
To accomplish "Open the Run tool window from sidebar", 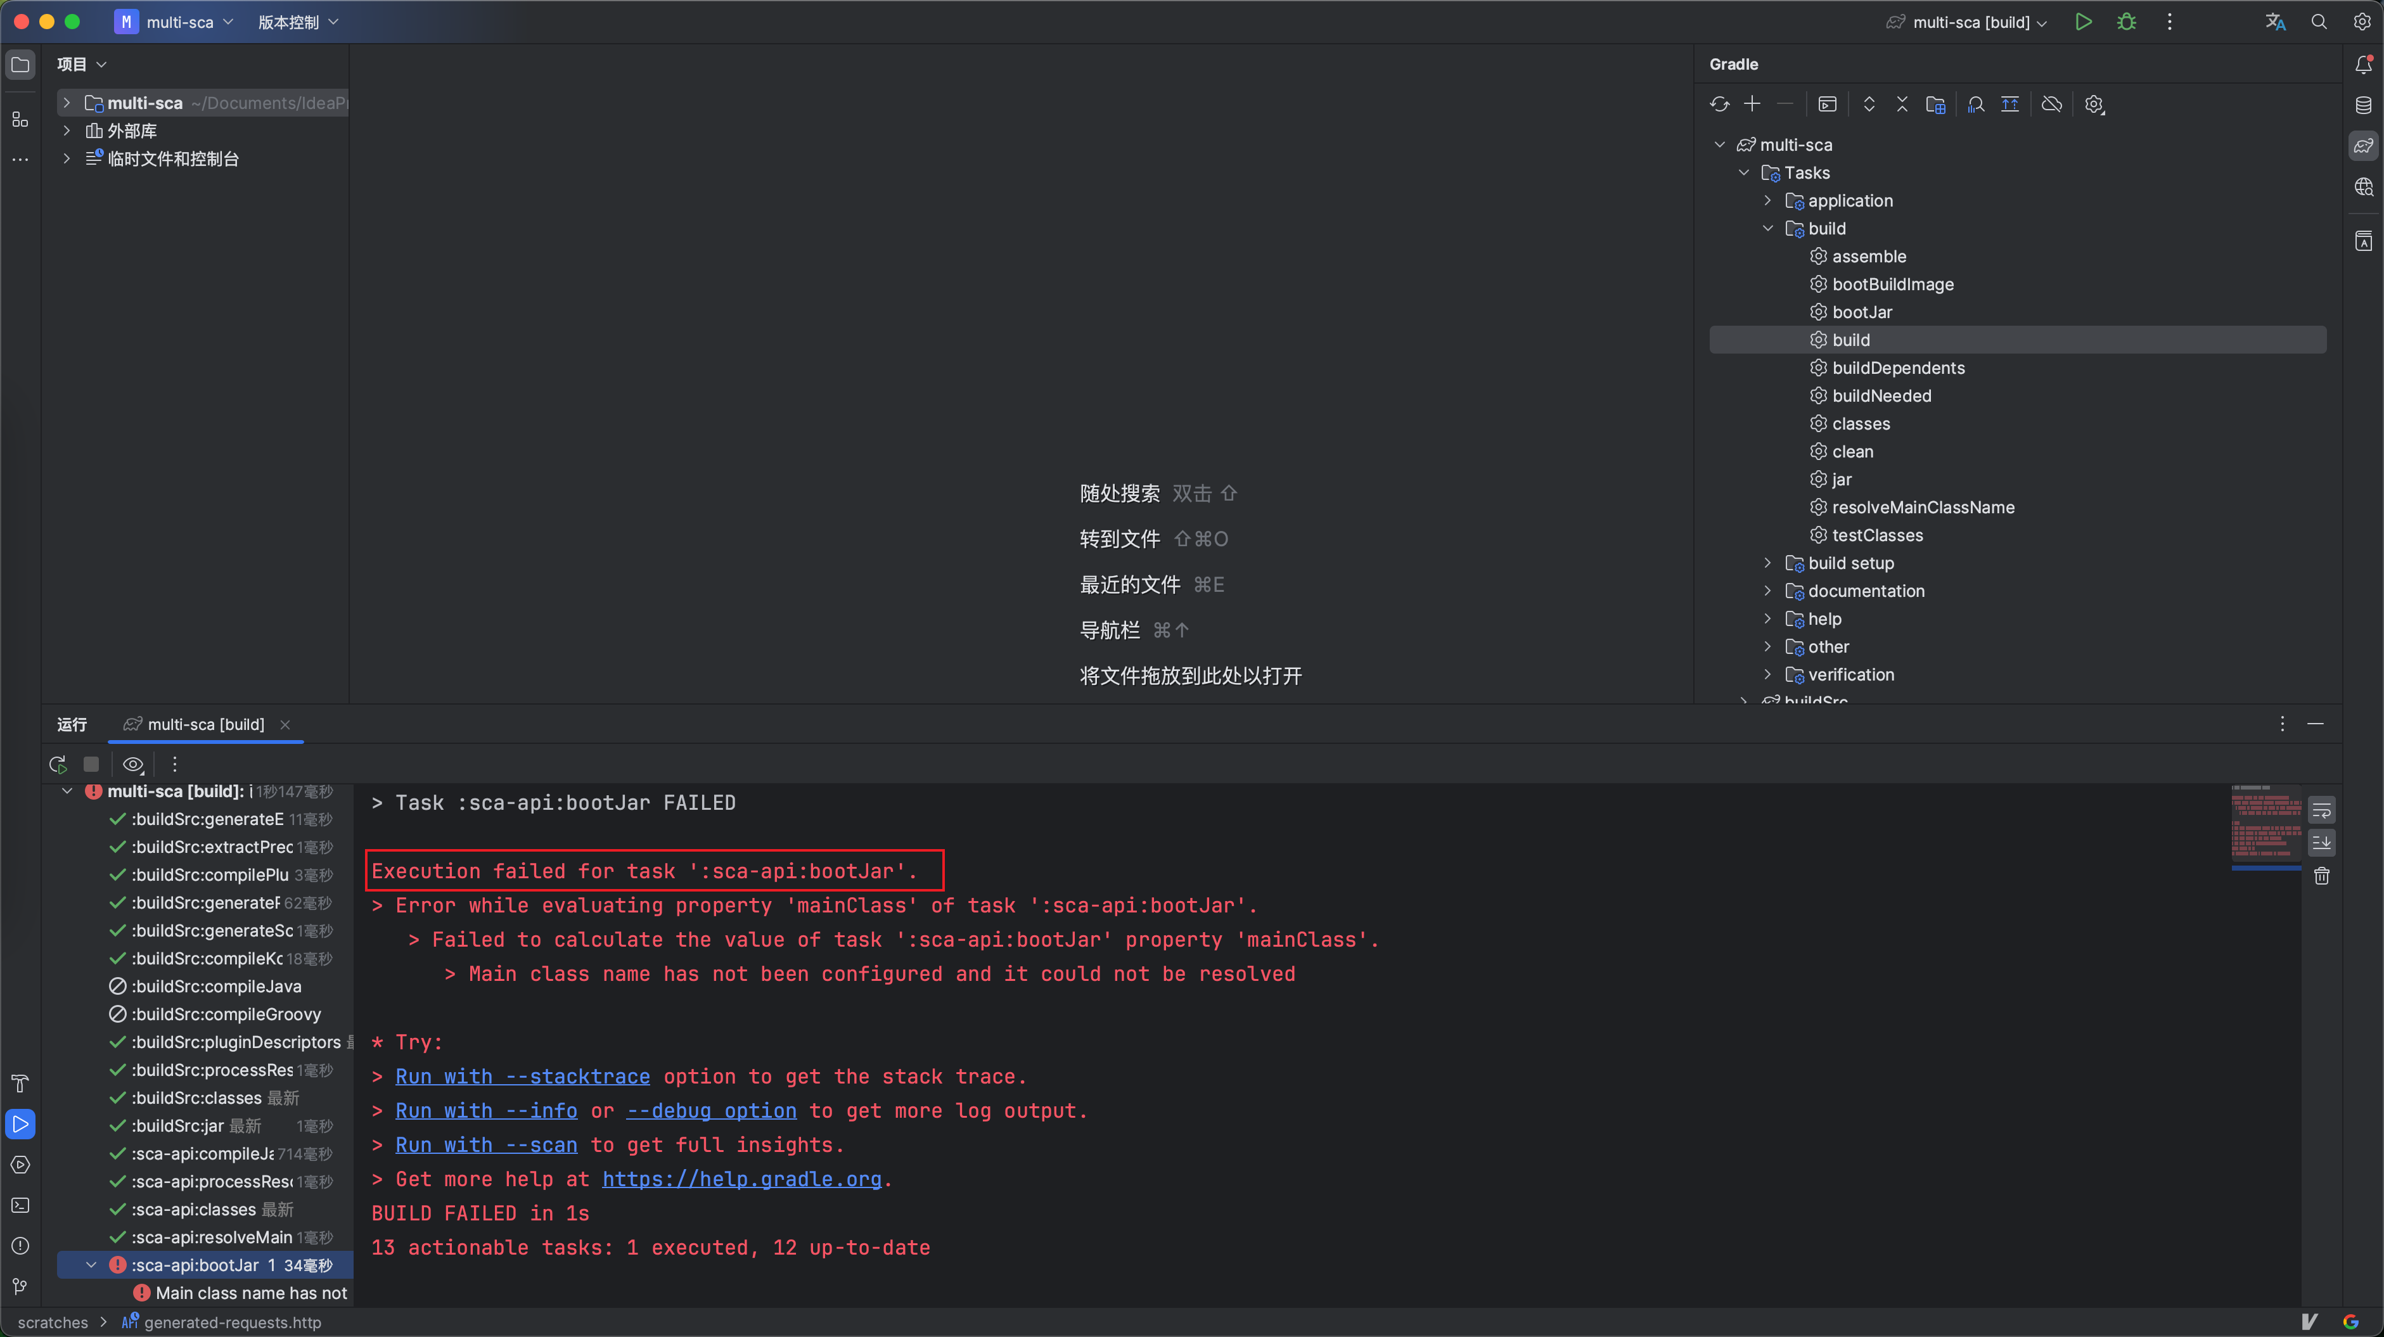I will pyautogui.click(x=20, y=1124).
